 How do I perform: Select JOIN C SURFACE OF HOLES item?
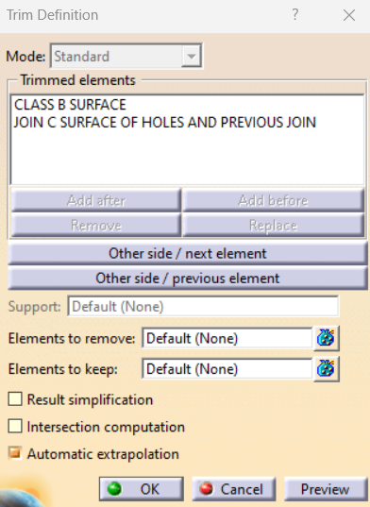point(165,123)
